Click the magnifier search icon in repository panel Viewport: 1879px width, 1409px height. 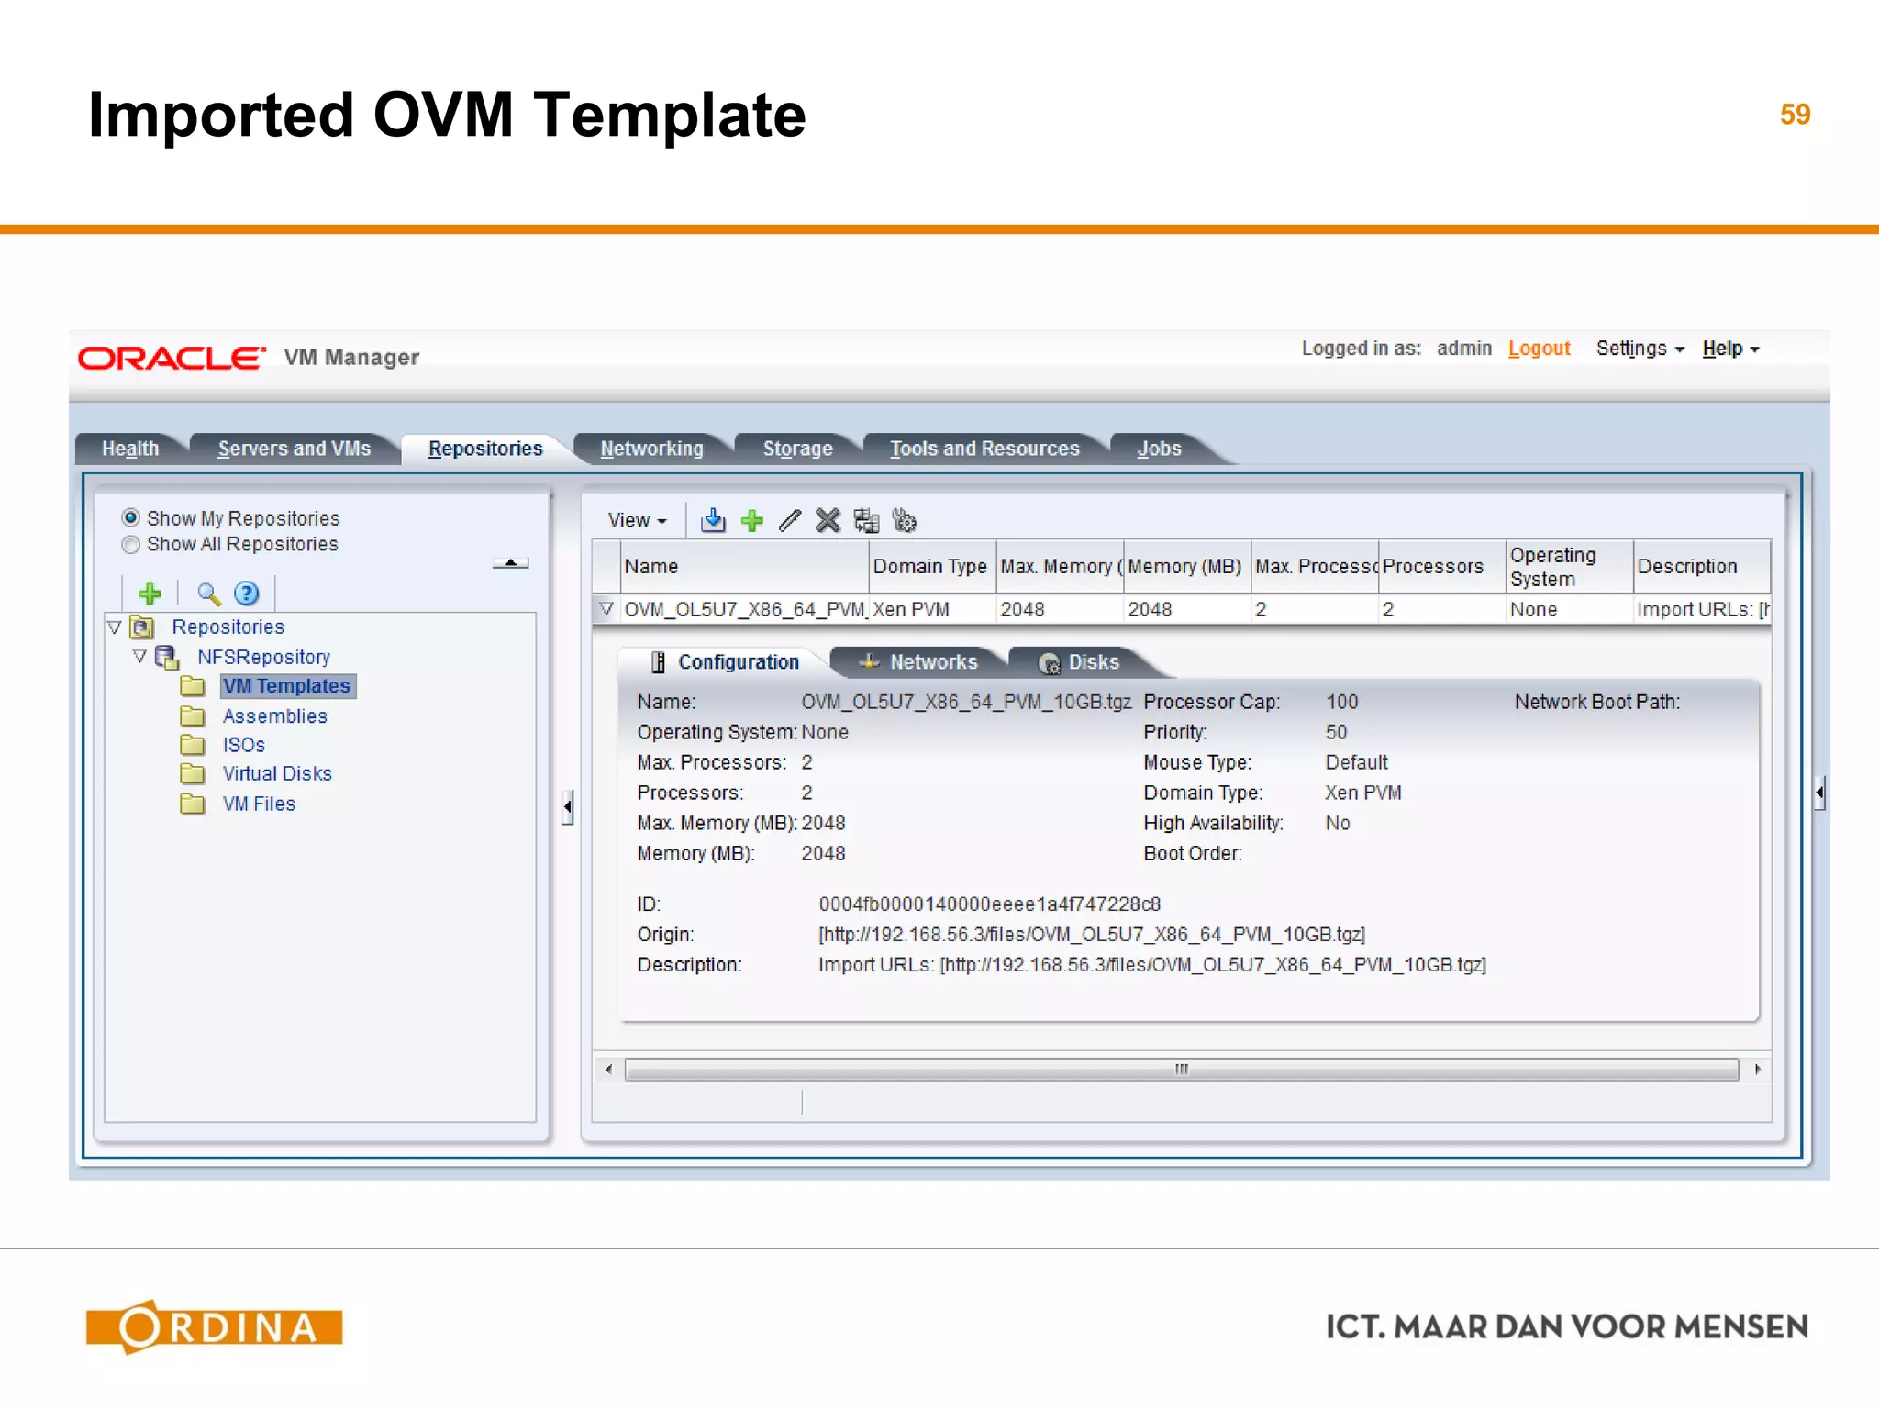(x=209, y=594)
